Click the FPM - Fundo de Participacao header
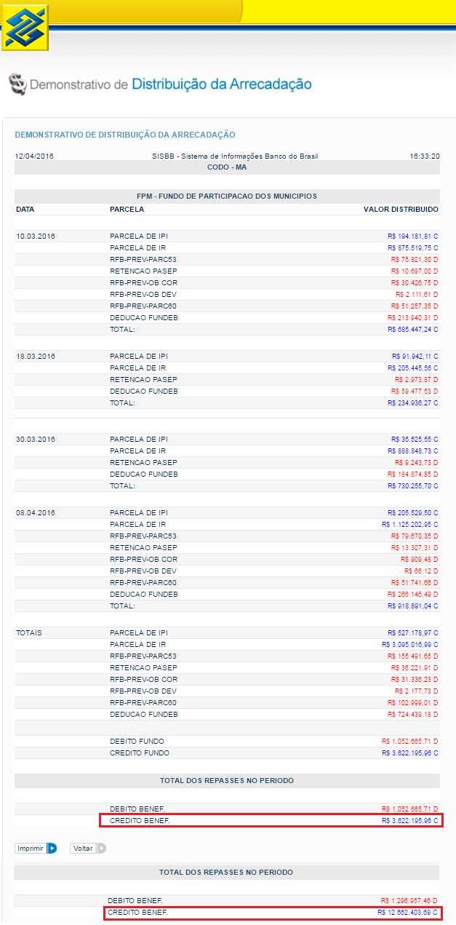Screen dimensions: 456x925 point(227,196)
